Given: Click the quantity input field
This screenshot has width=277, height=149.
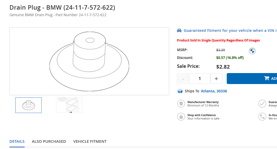Looking at the screenshot, I should 200,79.
